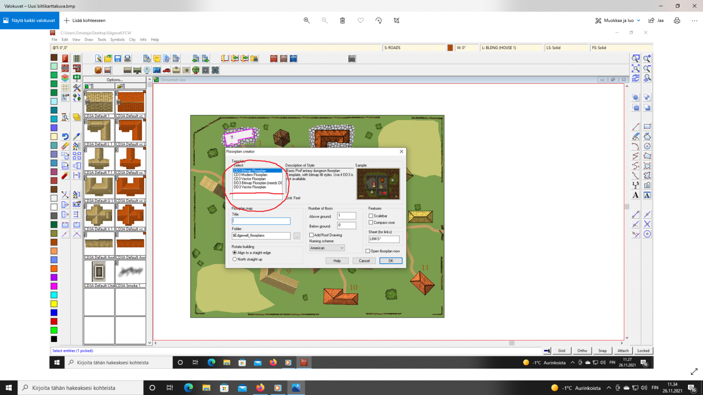Click Näytä kaikki valokuvat button

point(30,21)
